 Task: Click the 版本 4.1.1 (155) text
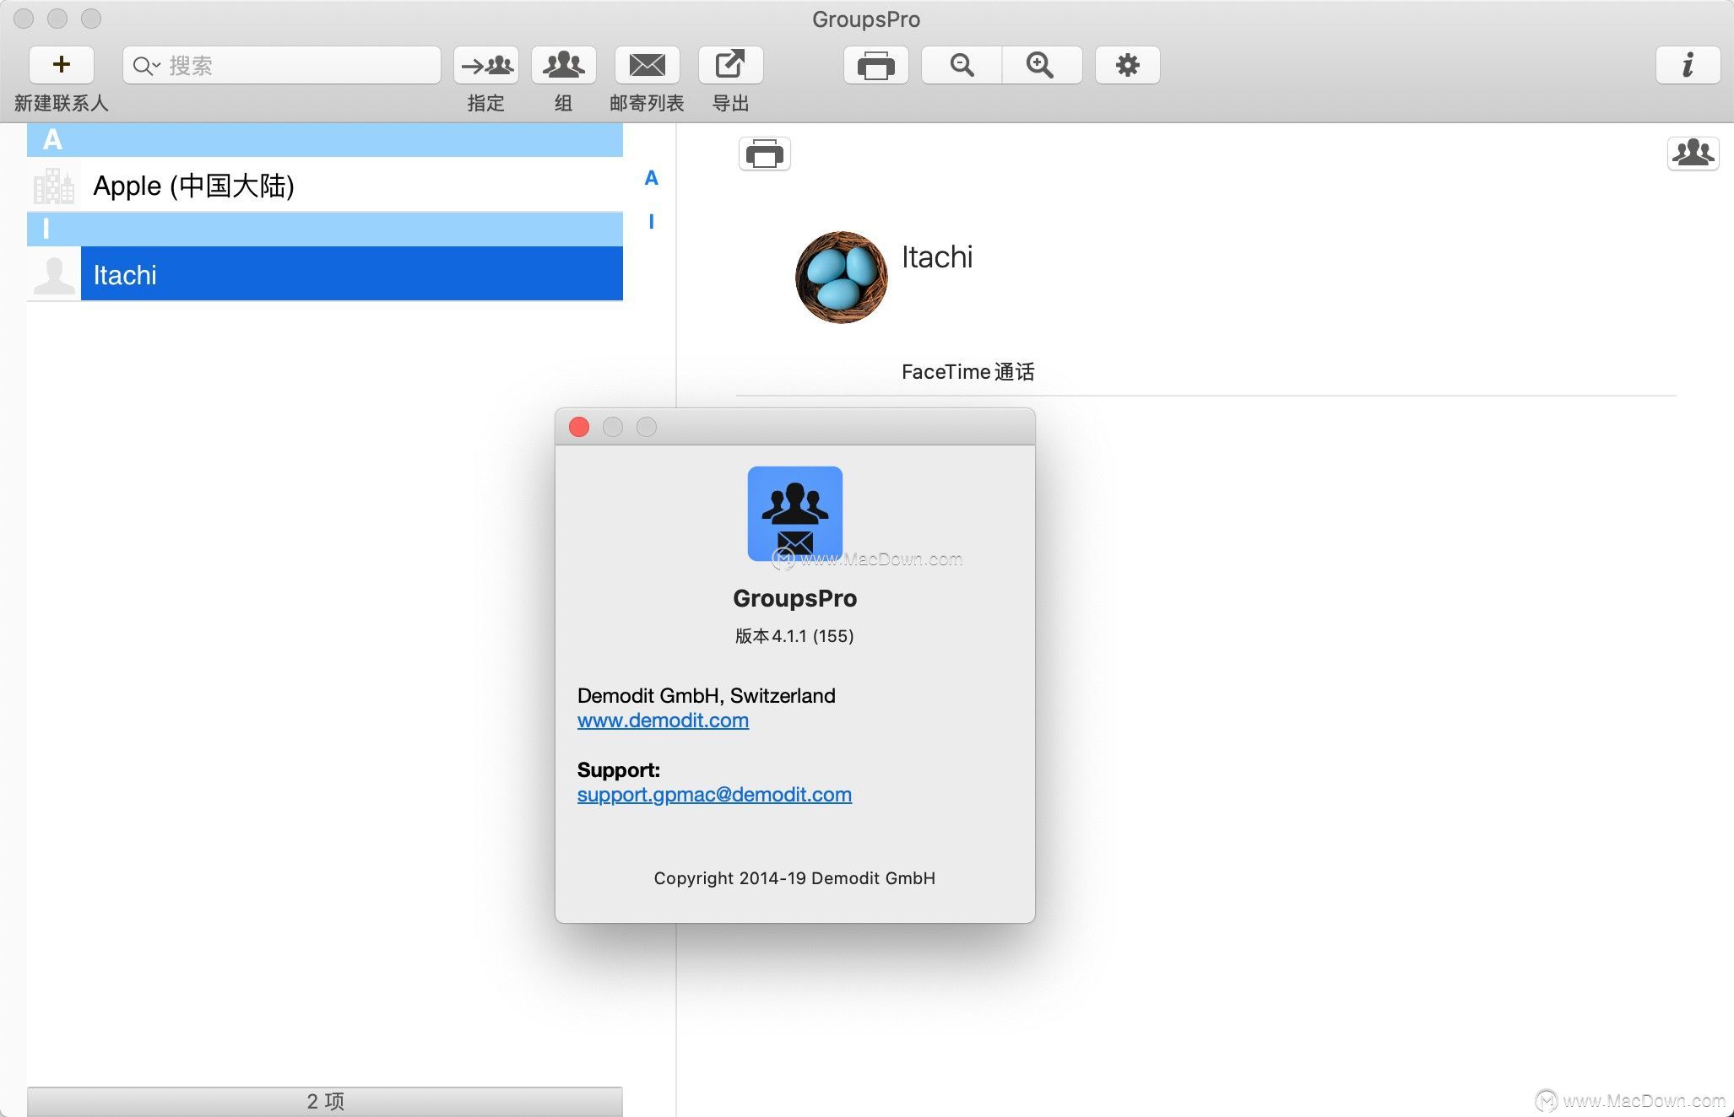pos(794,636)
